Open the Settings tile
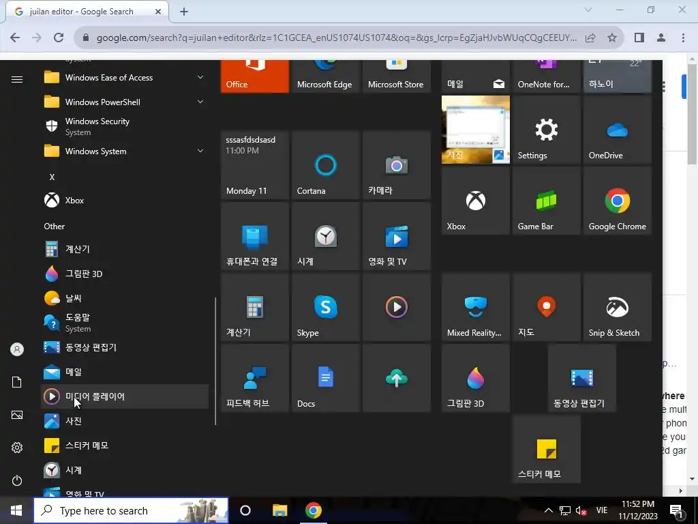 point(547,130)
